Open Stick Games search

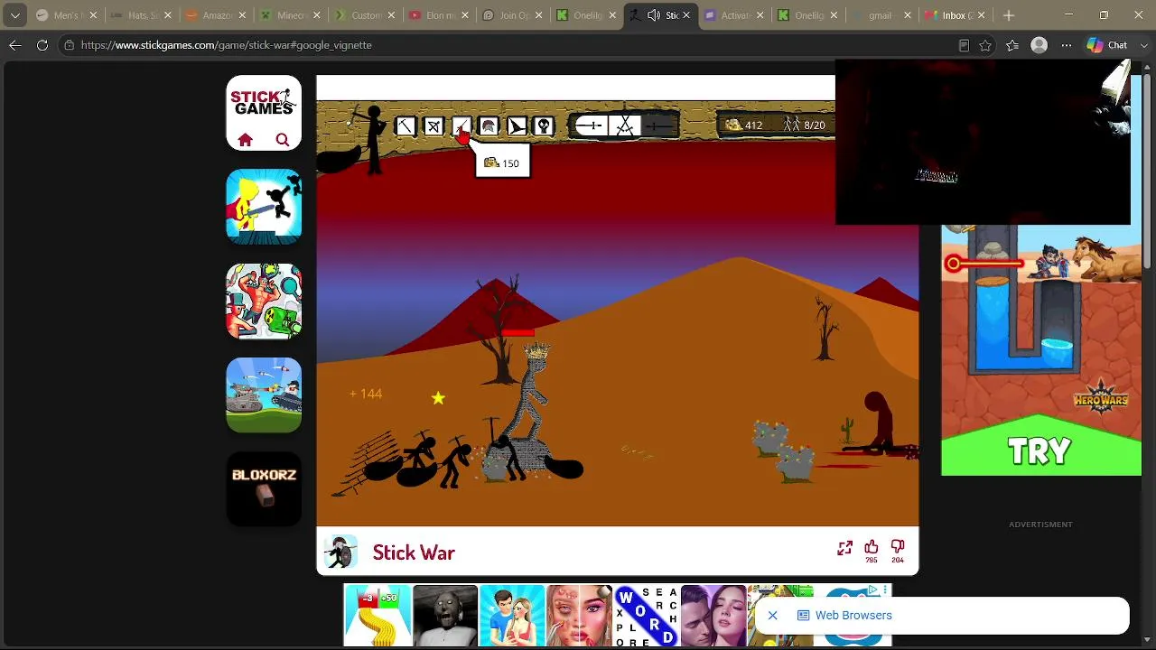283,140
